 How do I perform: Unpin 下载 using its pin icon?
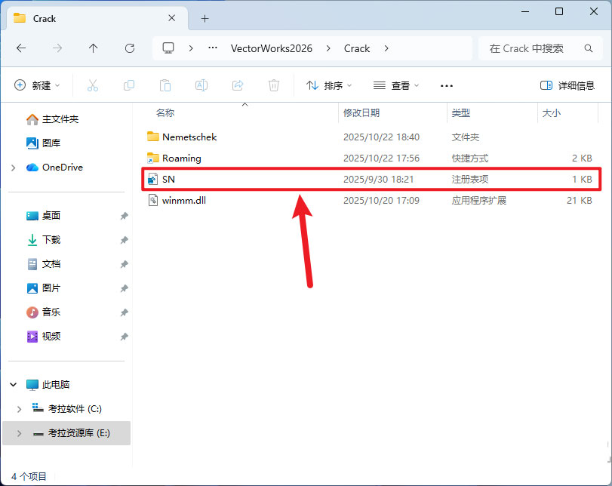click(124, 240)
